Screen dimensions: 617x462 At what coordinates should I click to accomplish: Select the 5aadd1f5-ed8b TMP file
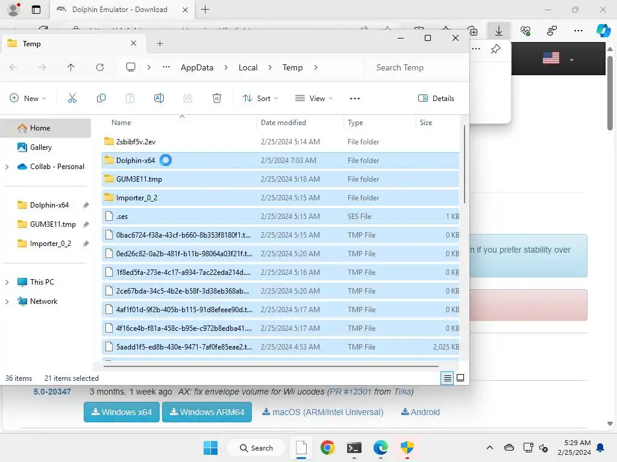point(280,347)
